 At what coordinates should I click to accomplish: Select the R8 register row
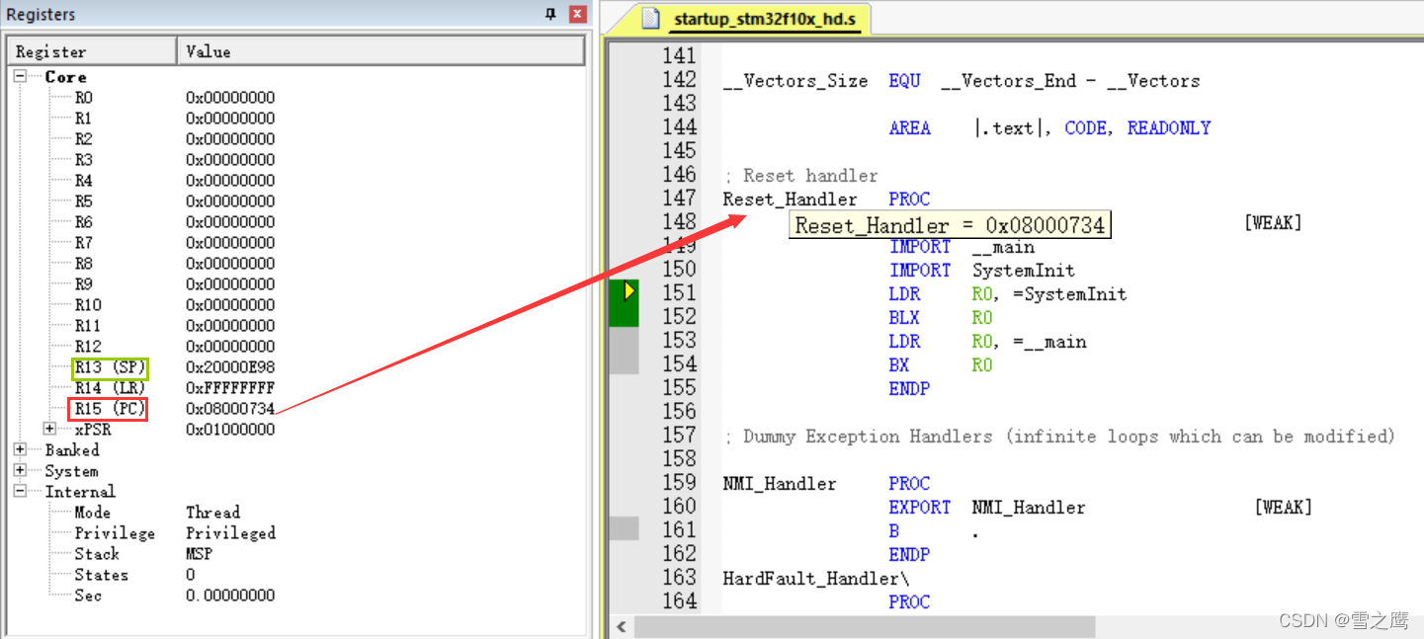click(296, 263)
